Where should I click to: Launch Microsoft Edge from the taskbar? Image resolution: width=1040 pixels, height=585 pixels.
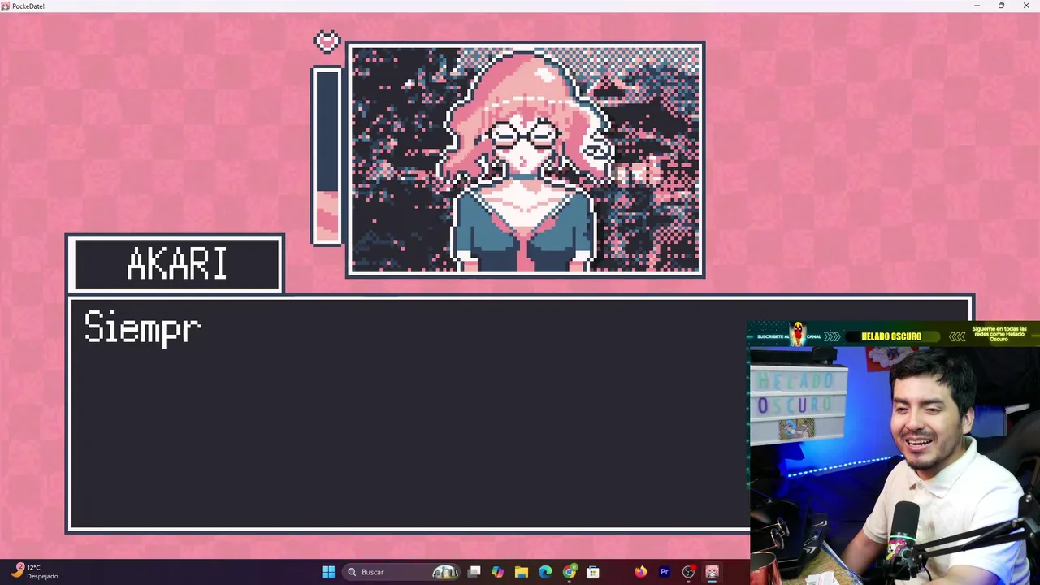pyautogui.click(x=545, y=572)
